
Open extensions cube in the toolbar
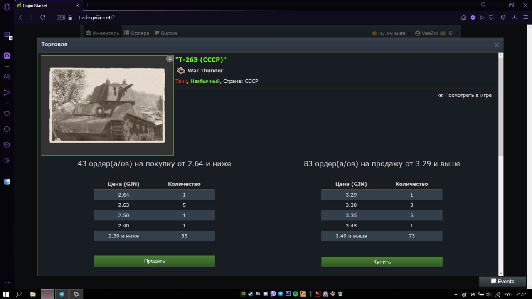(x=503, y=17)
